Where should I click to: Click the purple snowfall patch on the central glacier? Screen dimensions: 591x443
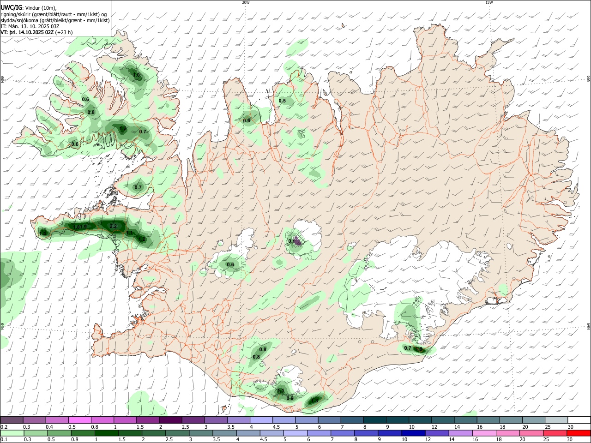click(x=298, y=240)
